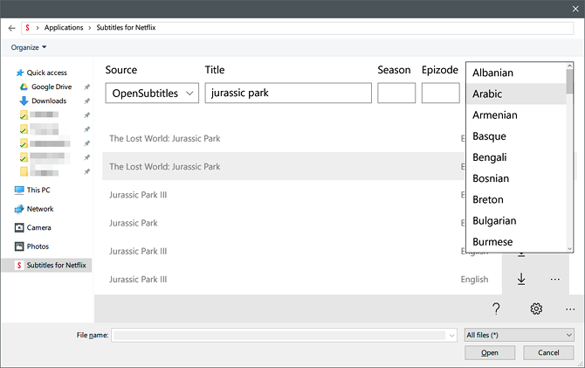Choose Albanian from the language list

pos(516,73)
